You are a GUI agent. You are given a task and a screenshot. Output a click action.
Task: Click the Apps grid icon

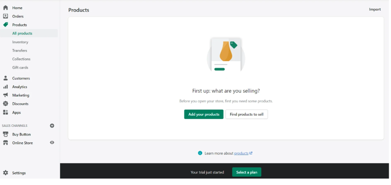click(5, 112)
